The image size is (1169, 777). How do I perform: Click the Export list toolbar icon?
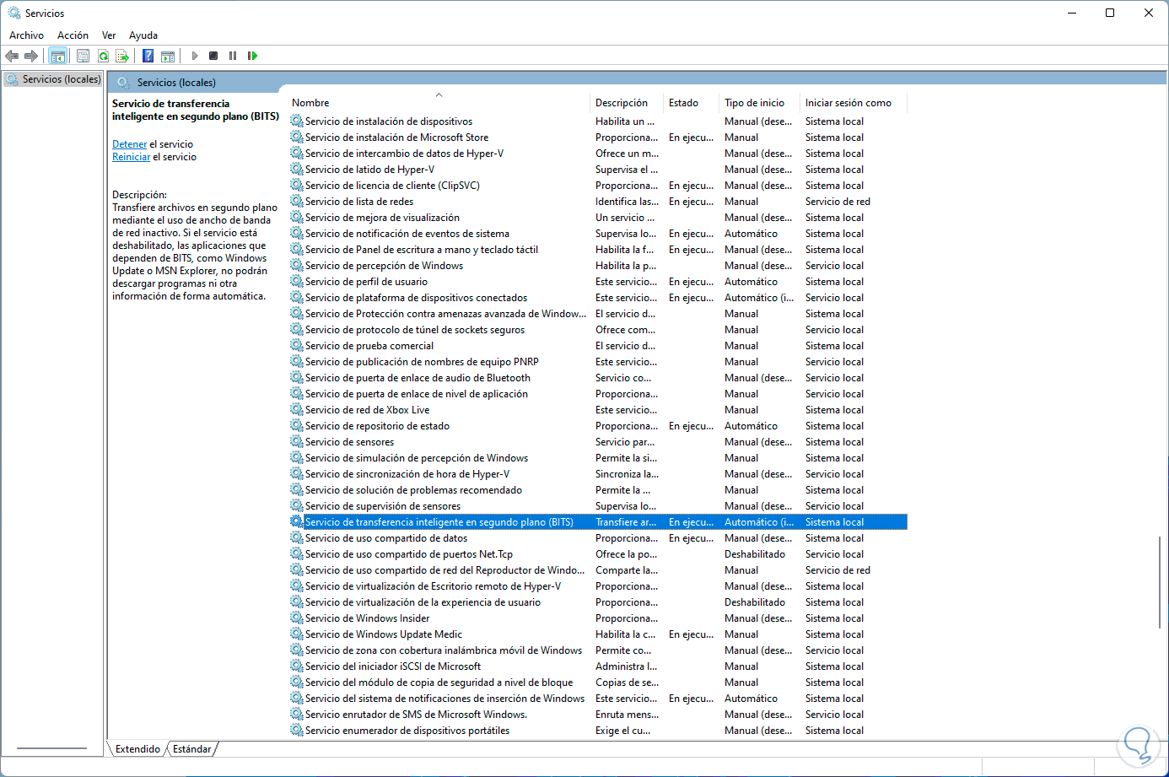tap(122, 56)
